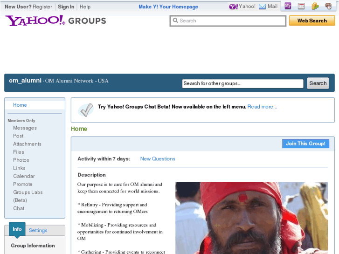Click the groups Search button
Screen dimensions: 339x254
click(x=318, y=83)
